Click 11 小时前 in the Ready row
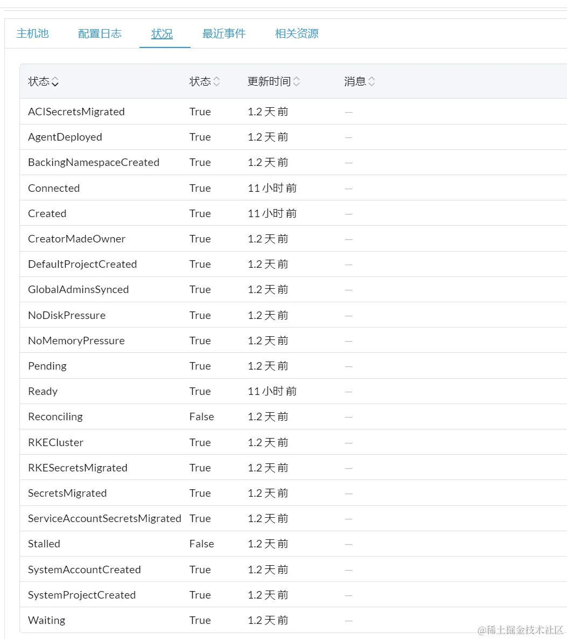This screenshot has width=567, height=639. (x=272, y=391)
